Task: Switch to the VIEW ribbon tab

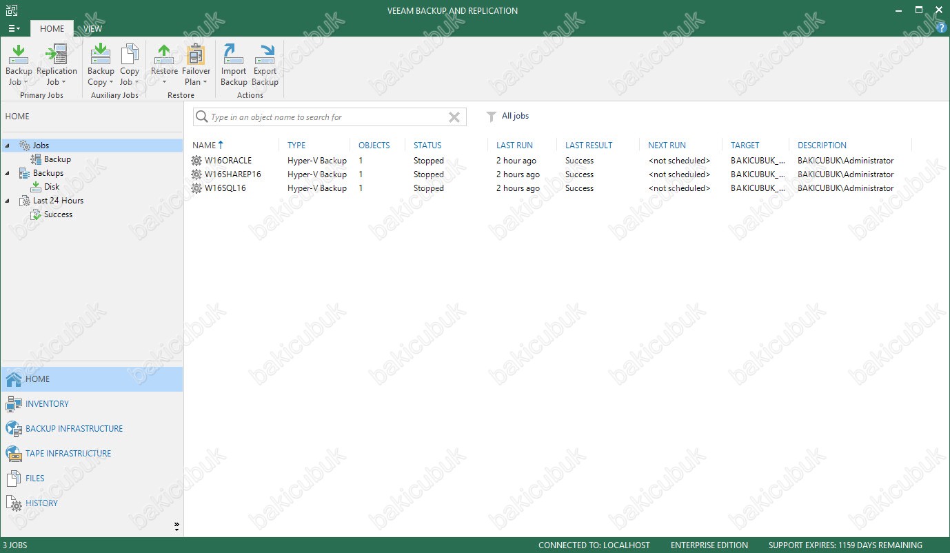Action: point(92,29)
